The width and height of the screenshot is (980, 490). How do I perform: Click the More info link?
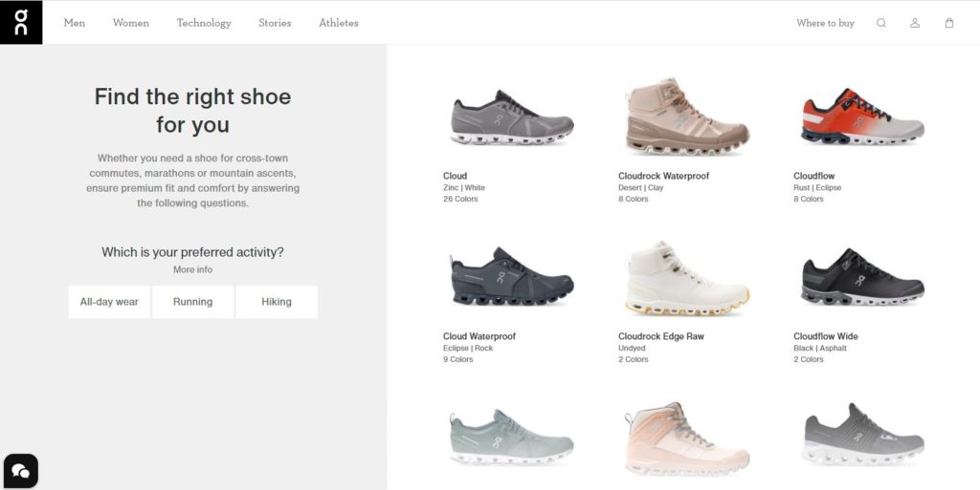tap(193, 269)
